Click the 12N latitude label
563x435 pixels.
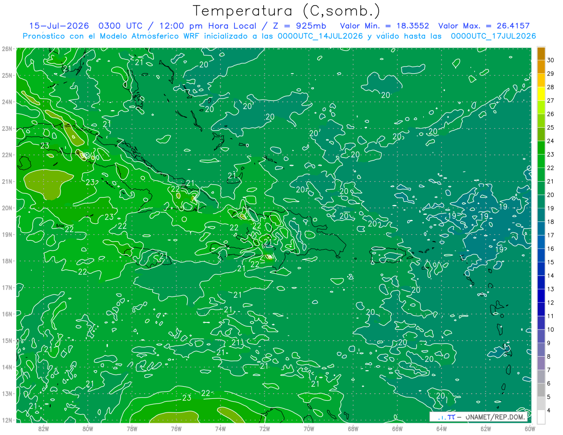7,420
